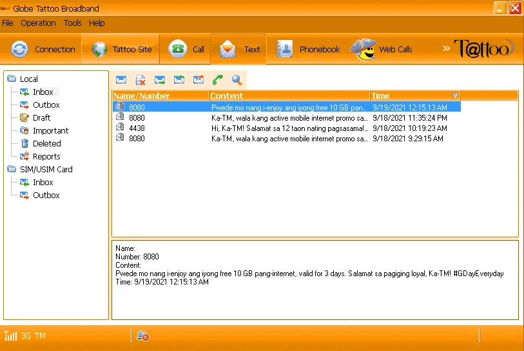Sort by Name/Number column header

point(160,95)
